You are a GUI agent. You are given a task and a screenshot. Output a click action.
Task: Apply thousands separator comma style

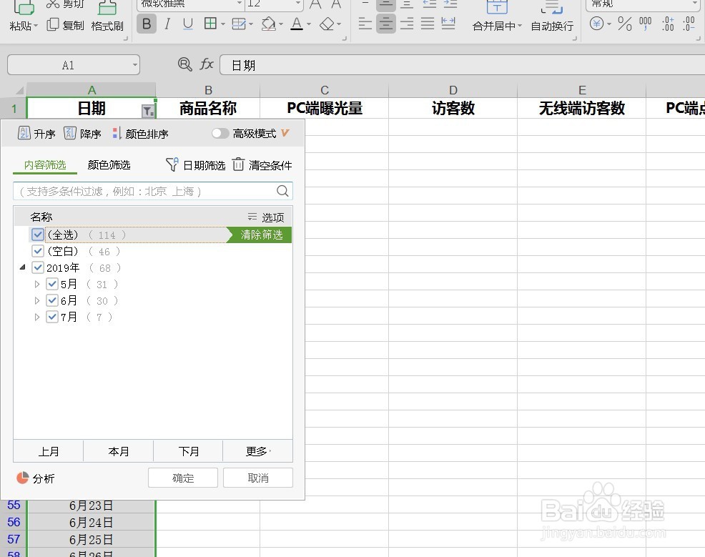[644, 24]
